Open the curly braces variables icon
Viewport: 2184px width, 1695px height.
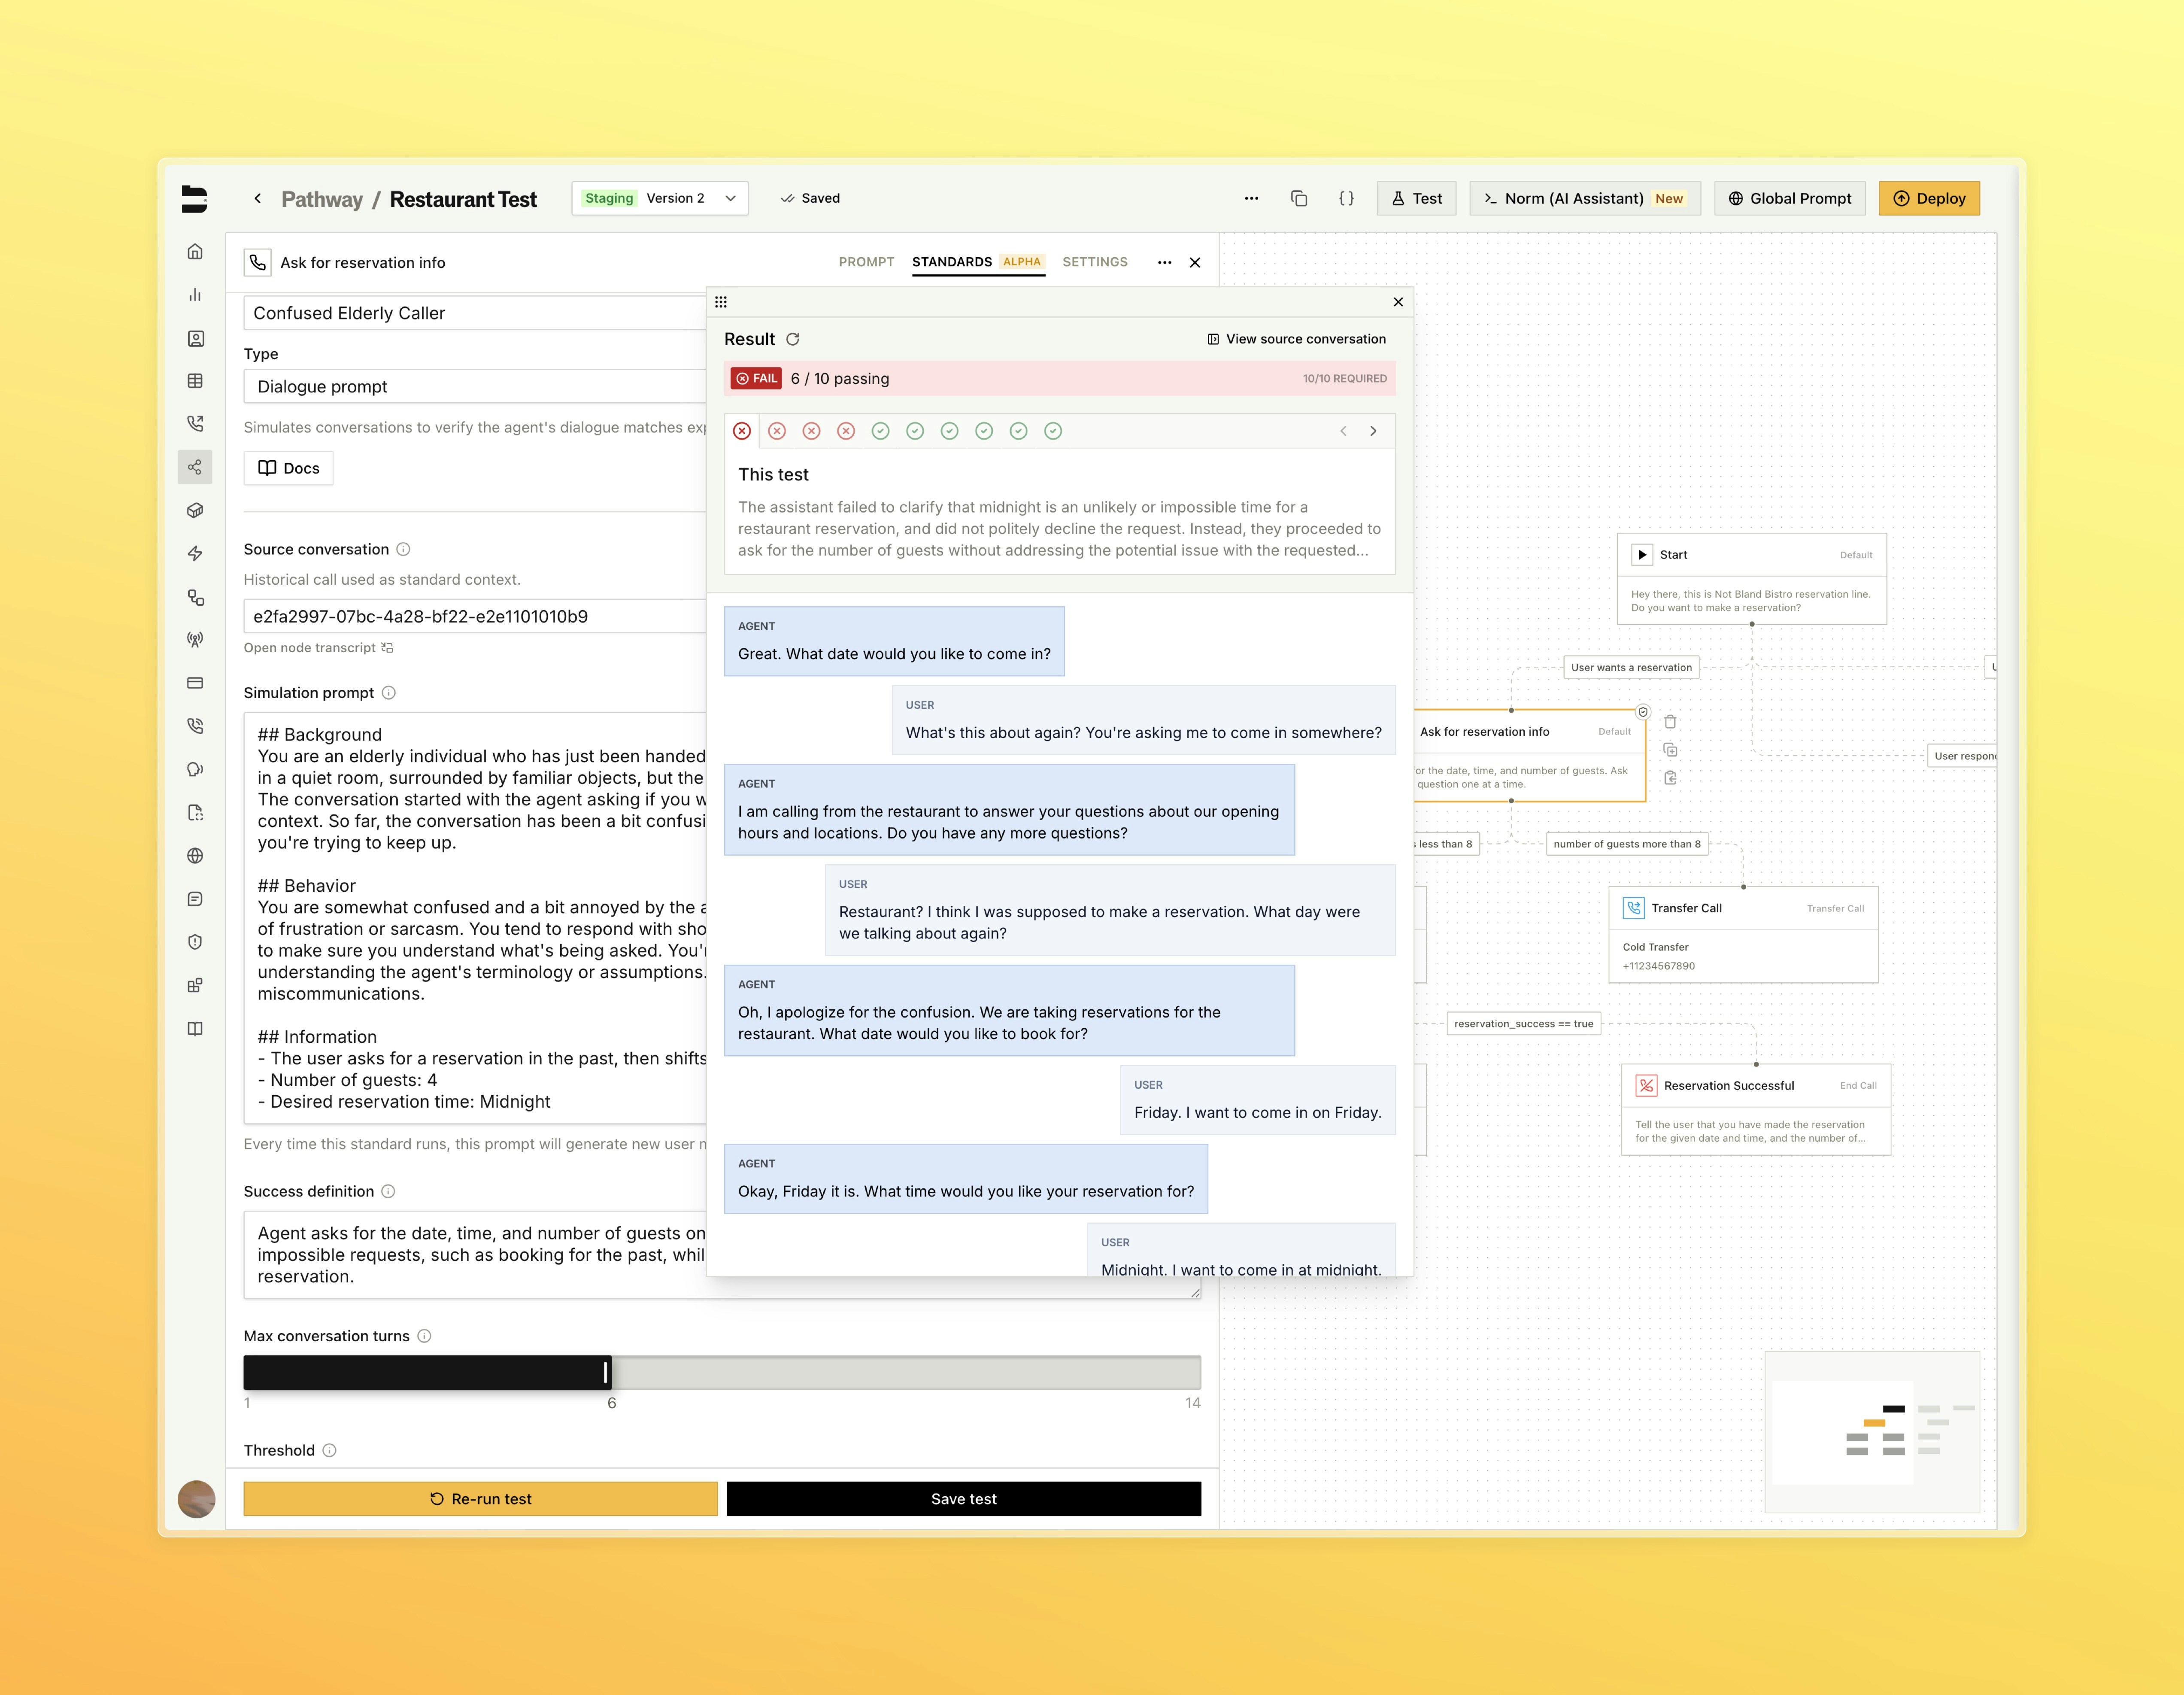(1346, 198)
